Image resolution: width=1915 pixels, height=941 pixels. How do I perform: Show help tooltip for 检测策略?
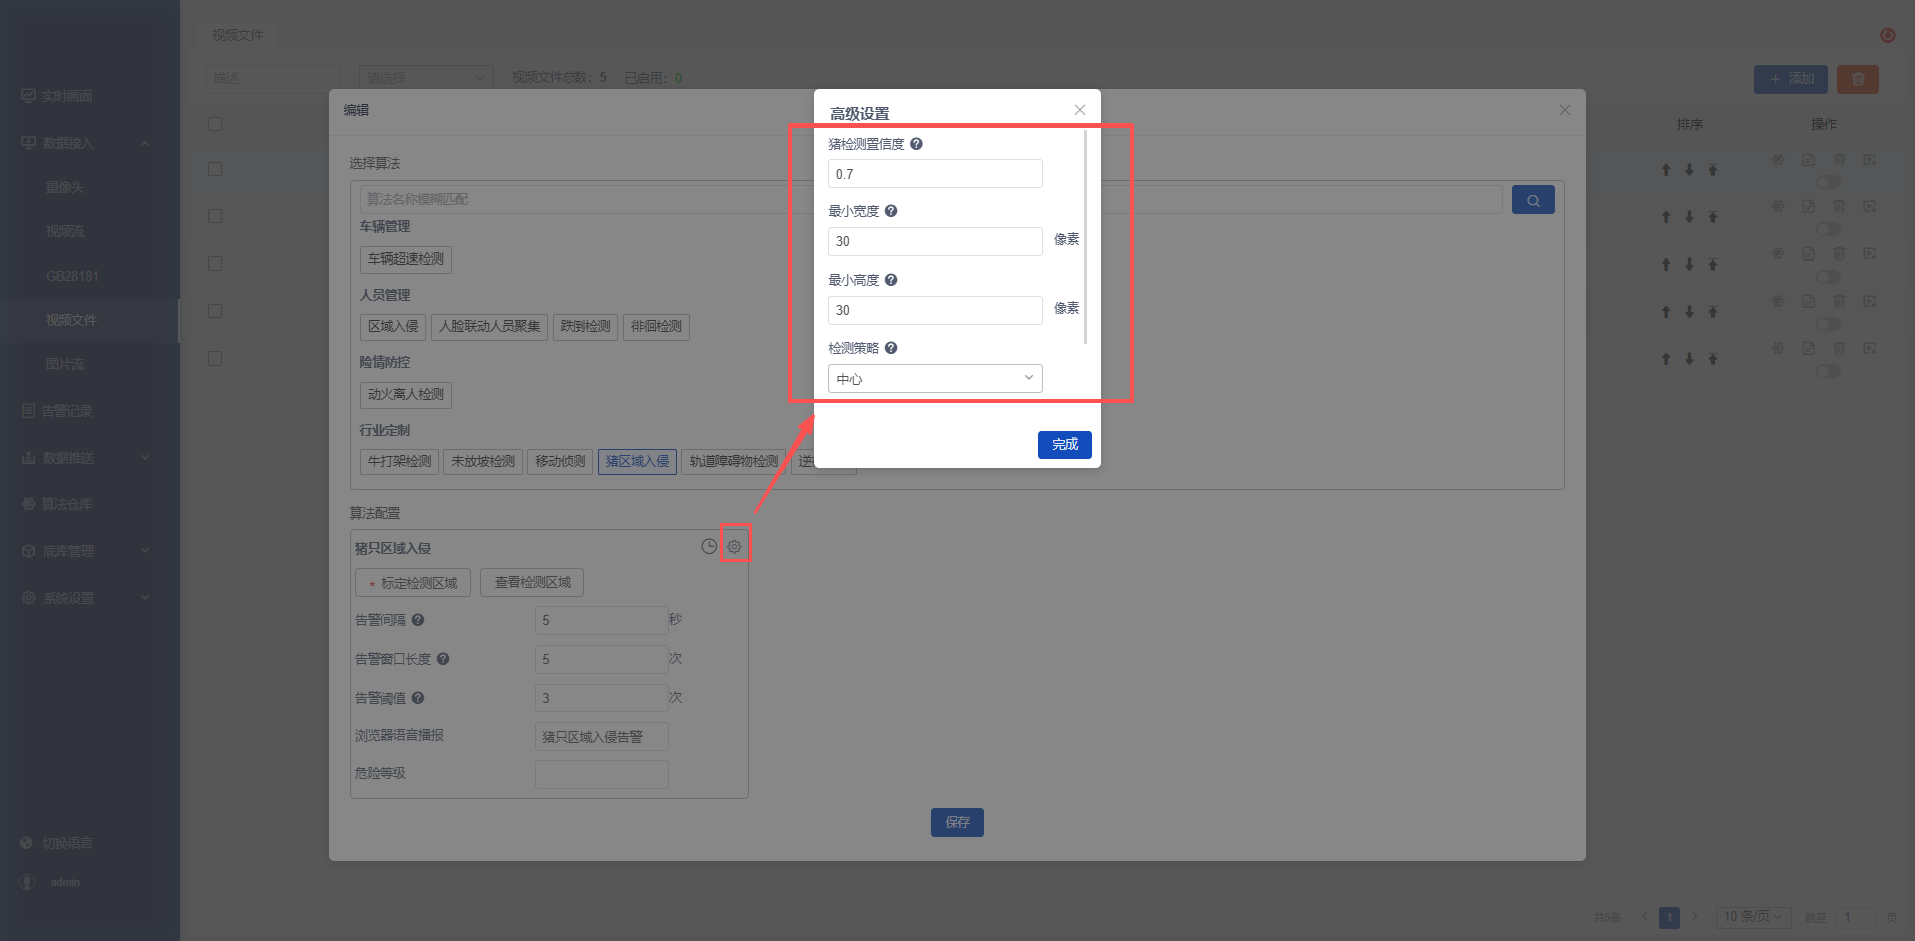point(891,348)
